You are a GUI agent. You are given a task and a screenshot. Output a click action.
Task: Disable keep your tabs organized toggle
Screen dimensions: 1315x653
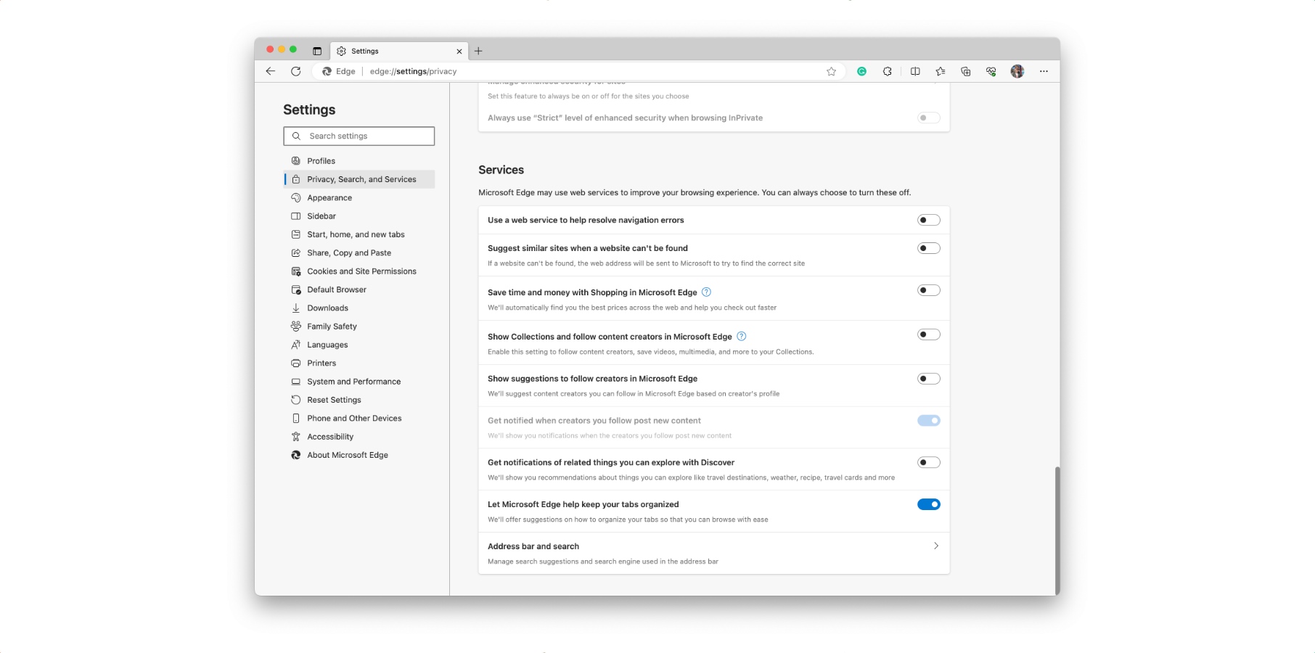(928, 504)
